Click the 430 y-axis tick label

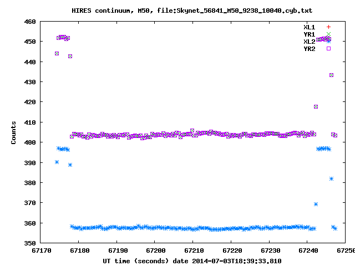[x=30, y=82]
